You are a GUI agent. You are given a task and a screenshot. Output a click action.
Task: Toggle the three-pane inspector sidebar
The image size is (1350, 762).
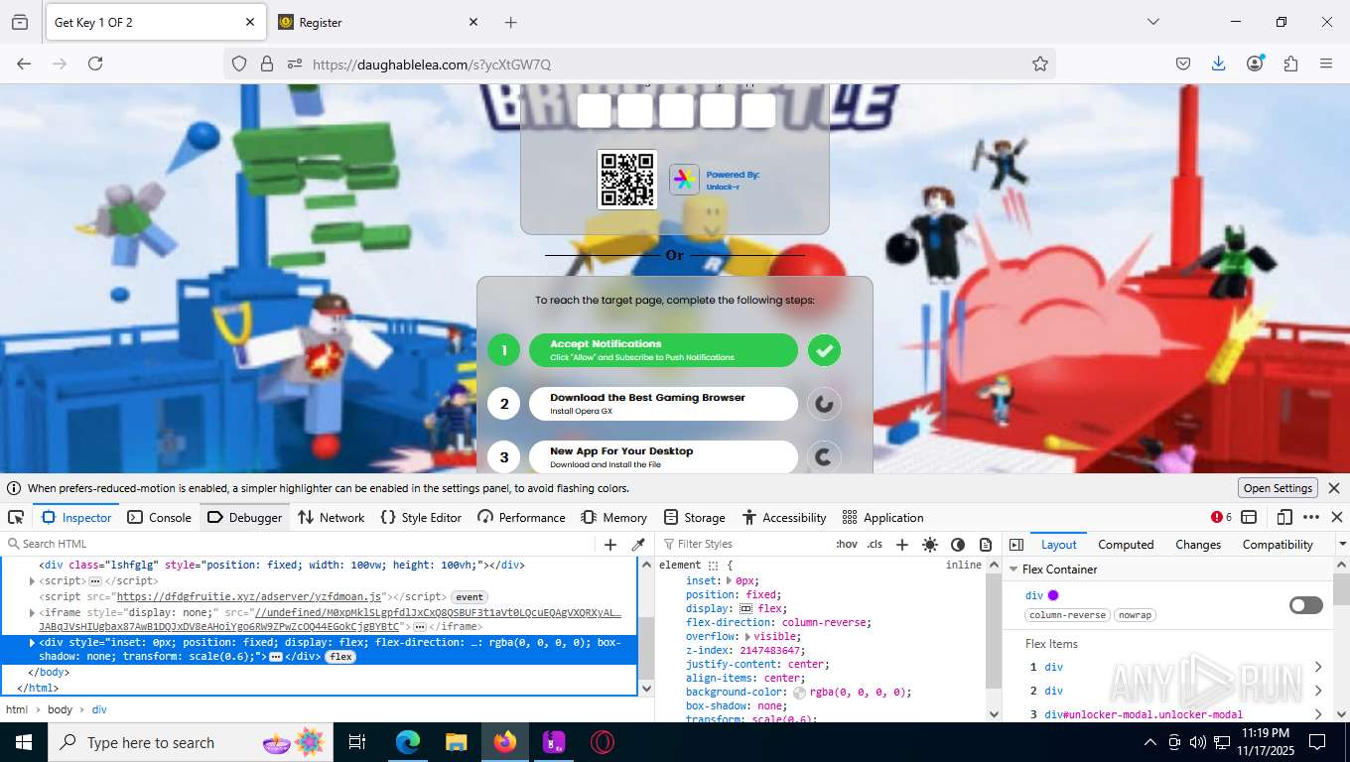pos(1016,544)
